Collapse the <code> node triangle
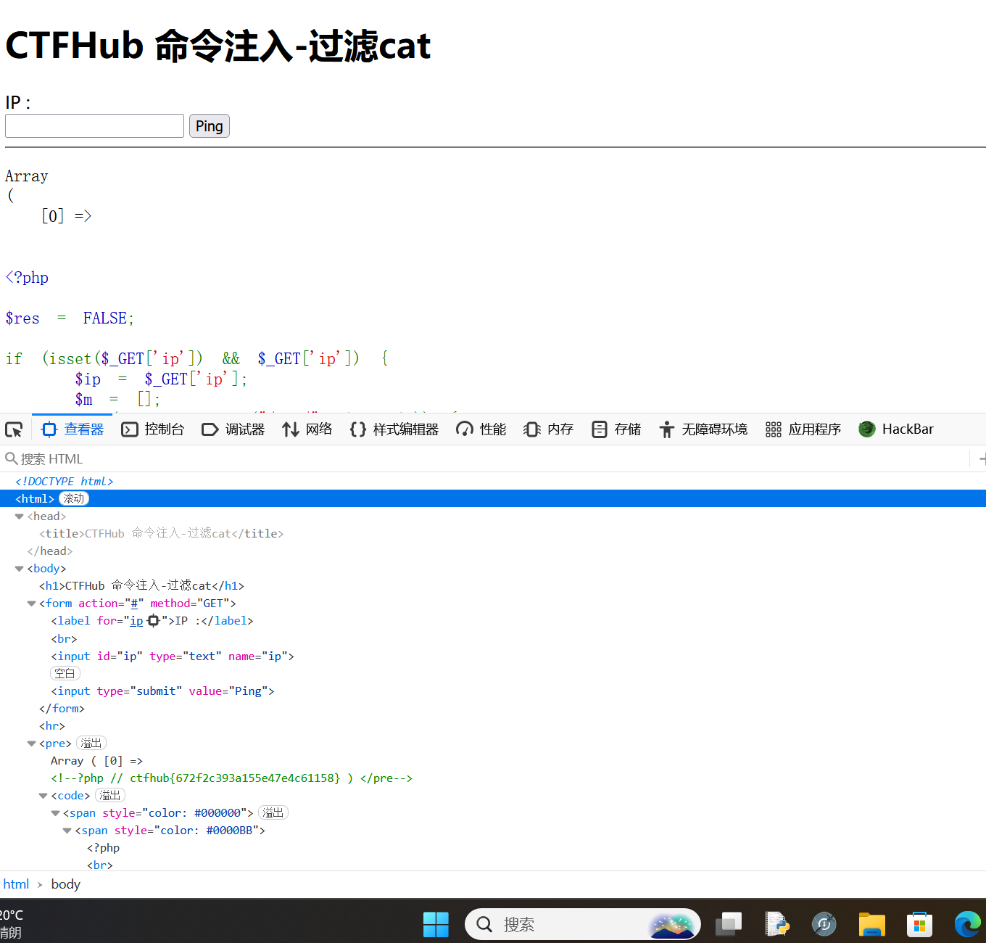986x943 pixels. point(43,796)
